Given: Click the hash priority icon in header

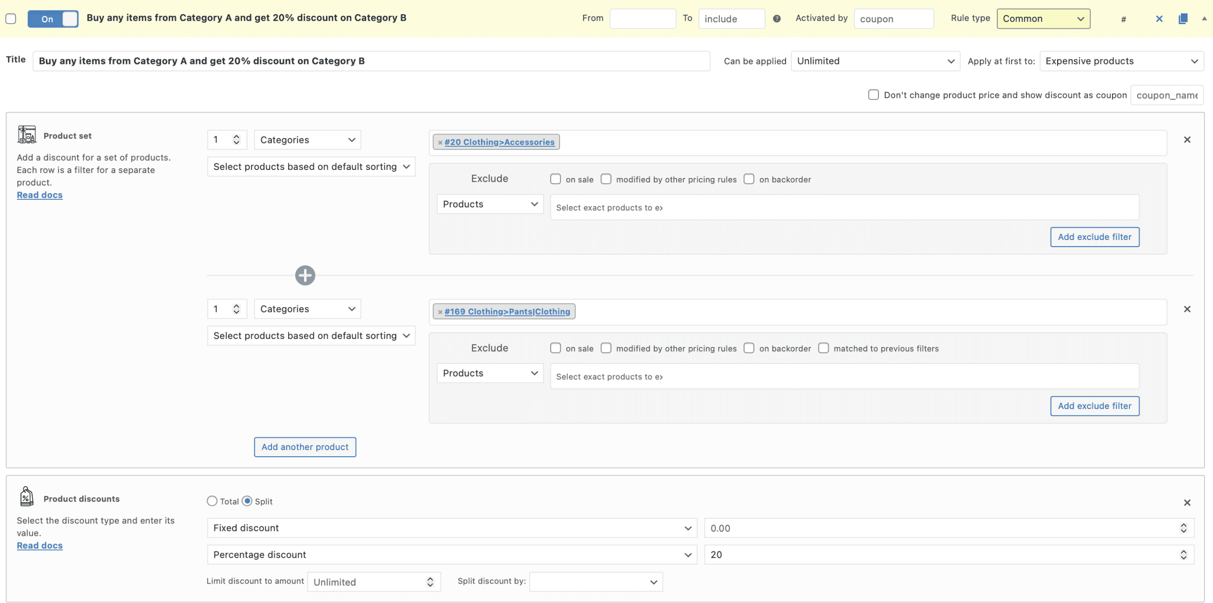Looking at the screenshot, I should (1123, 19).
